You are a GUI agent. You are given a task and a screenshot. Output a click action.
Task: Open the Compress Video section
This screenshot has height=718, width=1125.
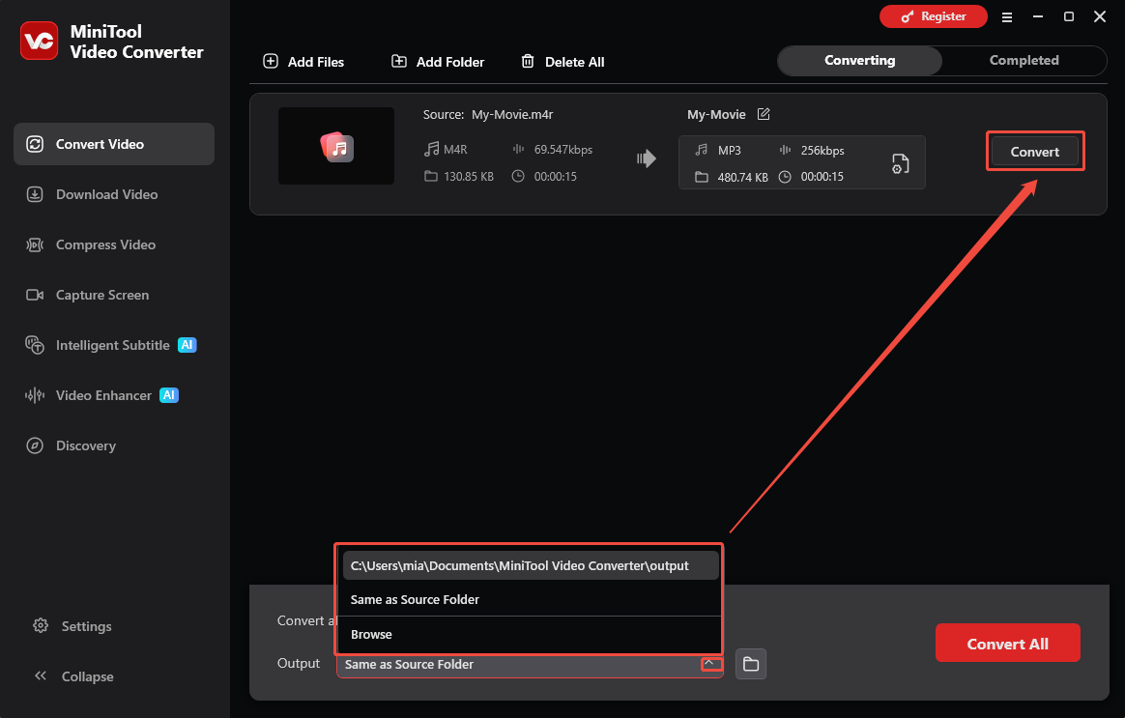click(x=114, y=244)
